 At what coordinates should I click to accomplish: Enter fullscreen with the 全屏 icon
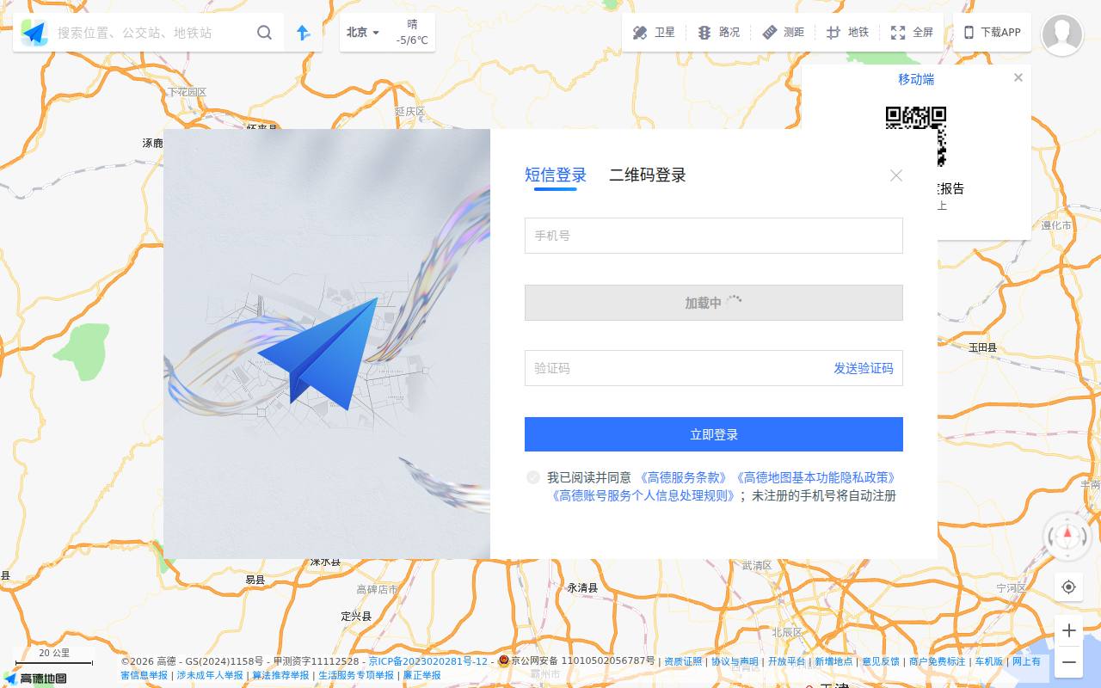click(897, 32)
